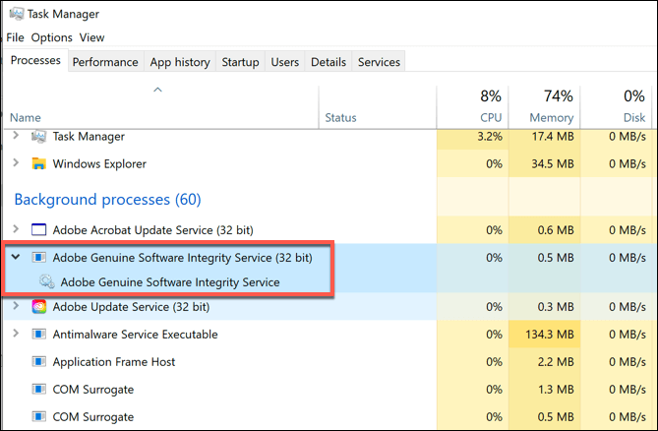The image size is (658, 431).
Task: Sort by the Name column header
Action: [26, 118]
